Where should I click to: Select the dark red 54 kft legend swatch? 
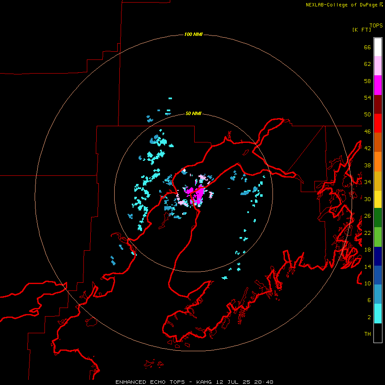pyautogui.click(x=378, y=104)
